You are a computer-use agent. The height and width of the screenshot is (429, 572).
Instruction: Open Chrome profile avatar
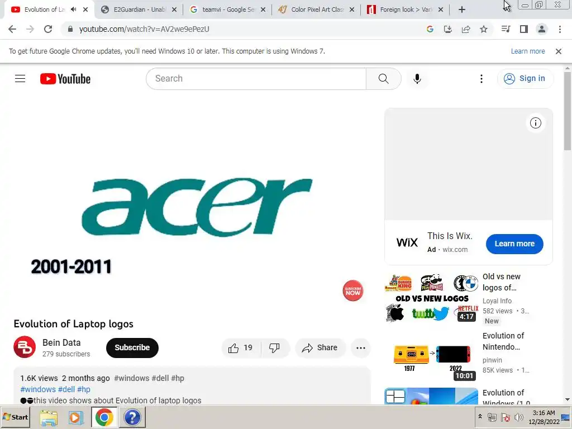[542, 29]
